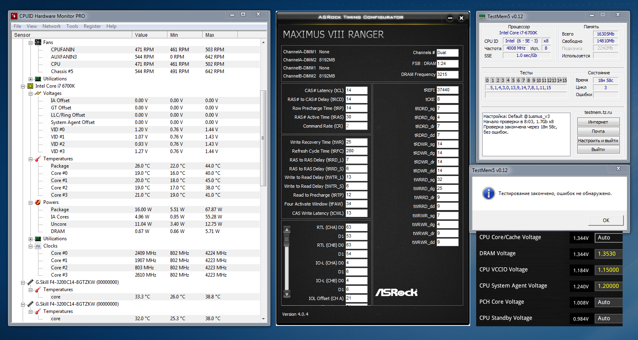Click the tREFI value field

point(447,90)
